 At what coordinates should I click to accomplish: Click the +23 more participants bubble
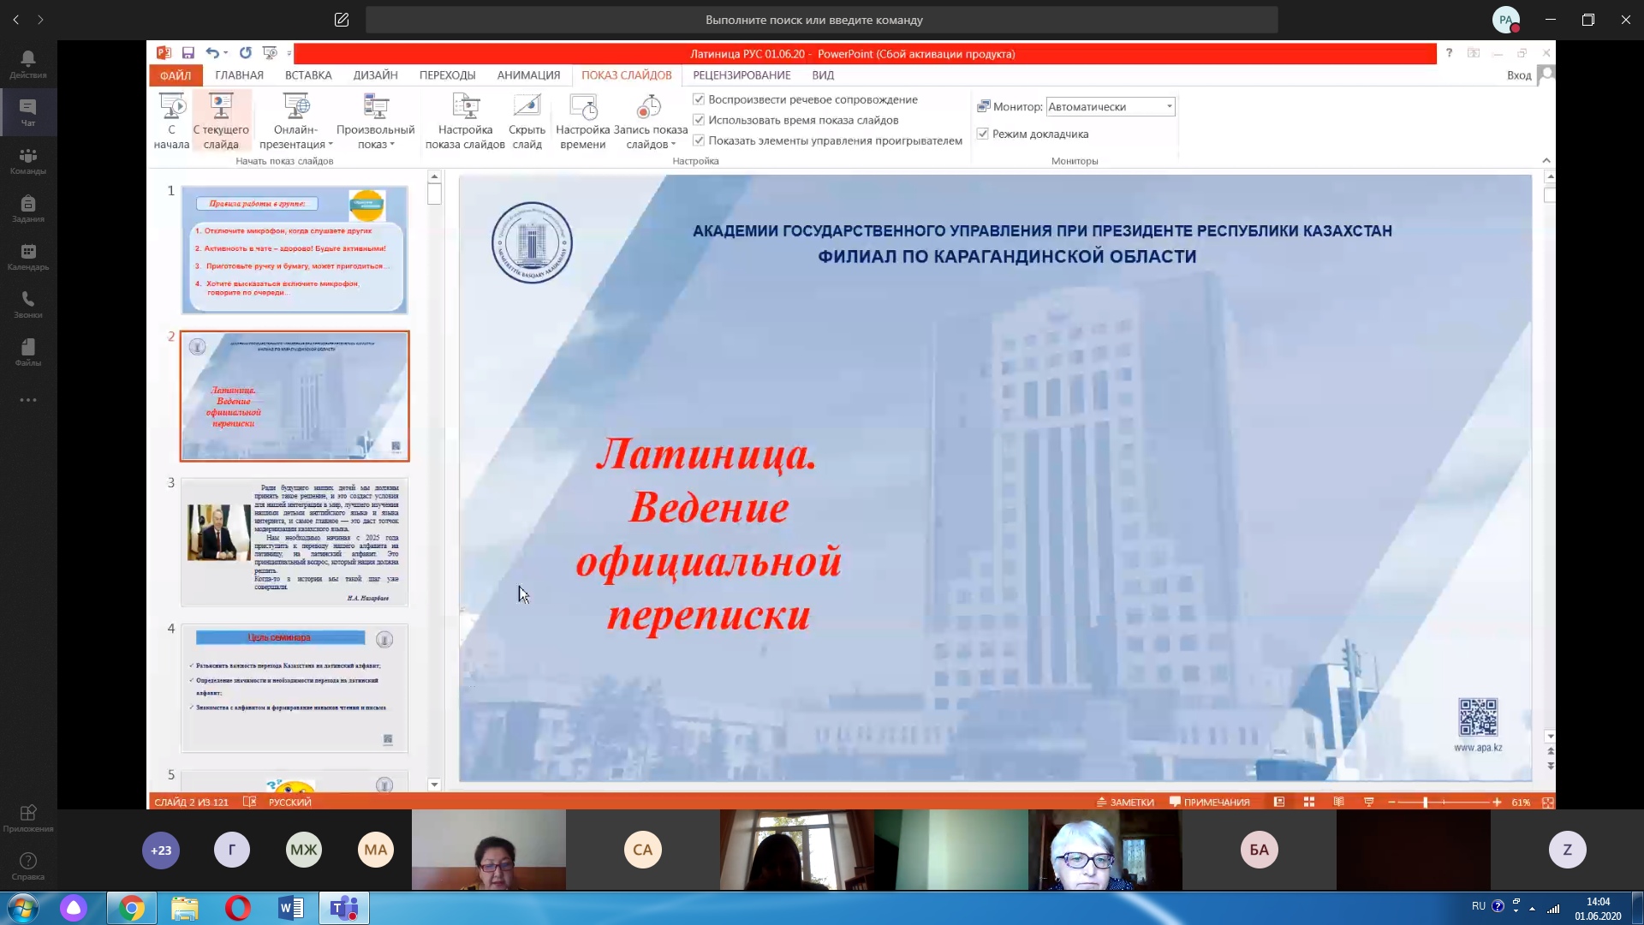[161, 850]
